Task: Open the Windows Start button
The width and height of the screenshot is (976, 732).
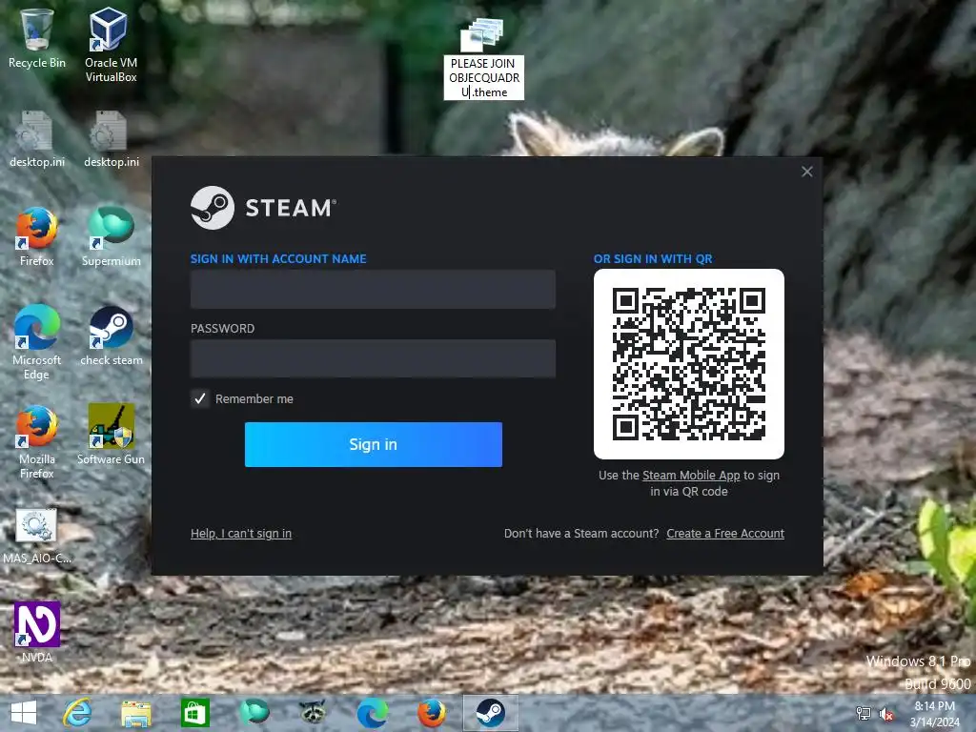Action: 24,713
